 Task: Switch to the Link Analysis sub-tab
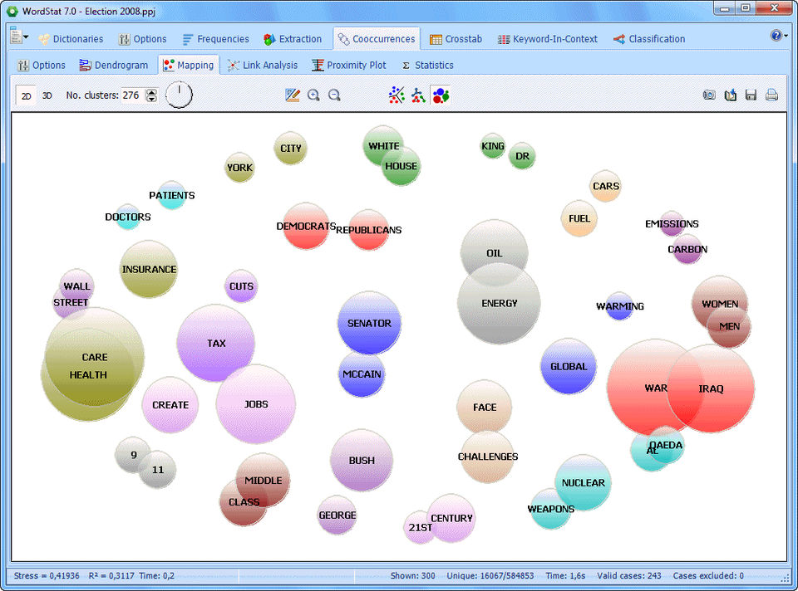click(263, 65)
